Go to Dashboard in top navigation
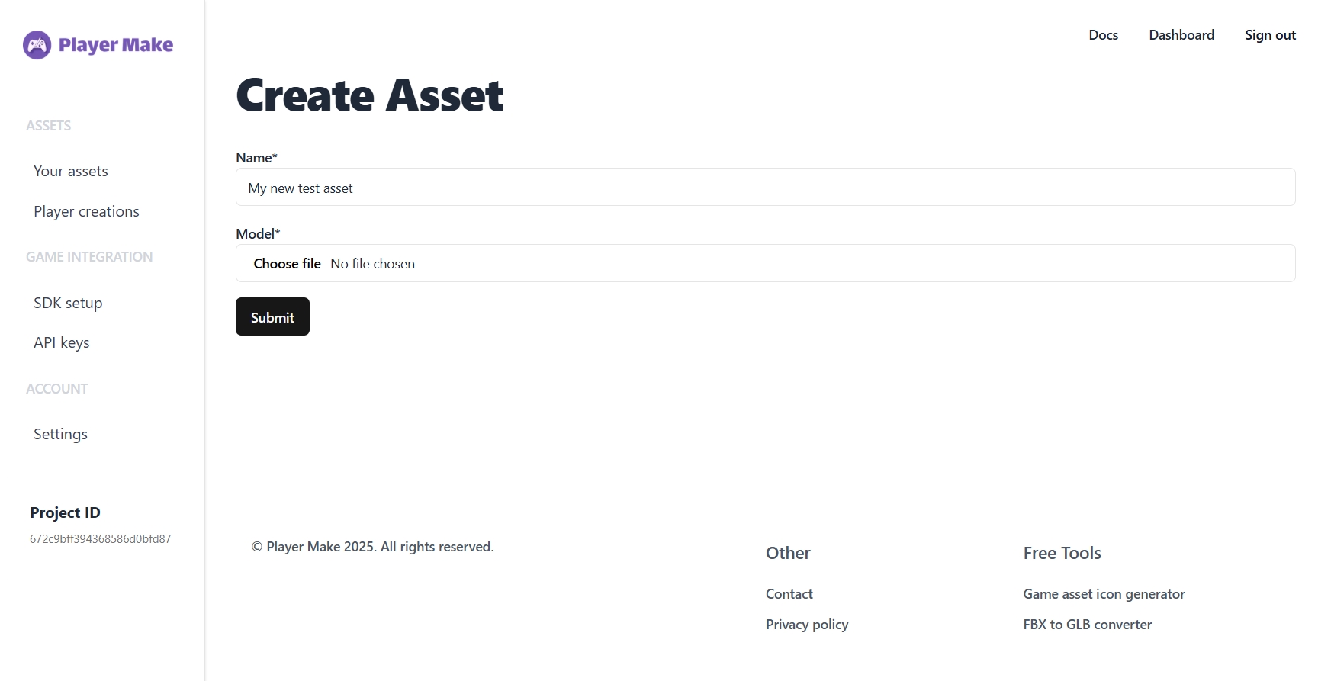The width and height of the screenshot is (1318, 681). coord(1181,35)
